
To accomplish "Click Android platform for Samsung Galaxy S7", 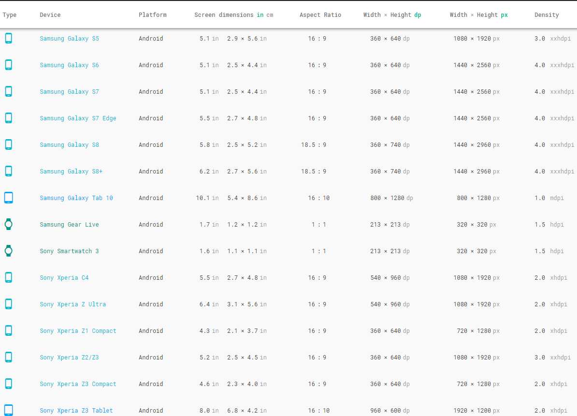I will [x=151, y=92].
